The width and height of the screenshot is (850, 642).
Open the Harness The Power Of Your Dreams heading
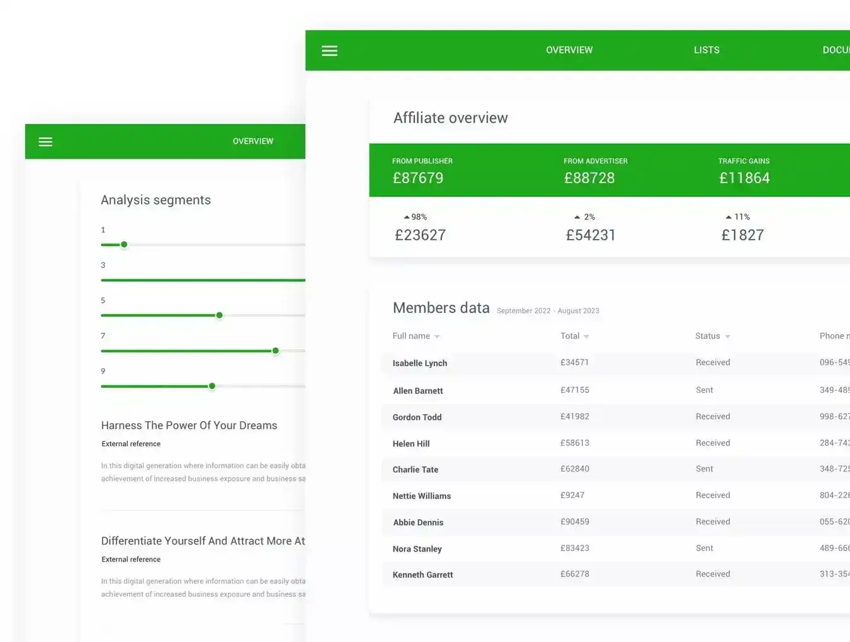click(189, 425)
